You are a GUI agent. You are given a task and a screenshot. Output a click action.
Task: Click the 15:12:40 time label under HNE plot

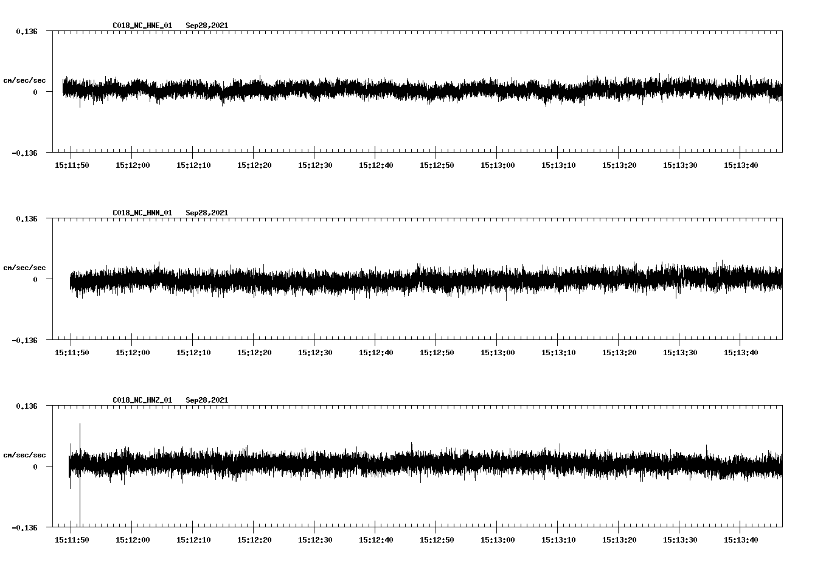pyautogui.click(x=376, y=165)
